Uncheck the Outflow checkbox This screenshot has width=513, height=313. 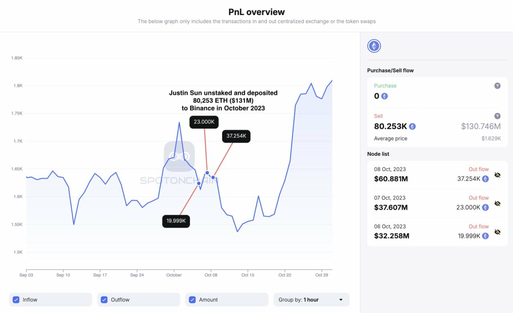click(104, 300)
